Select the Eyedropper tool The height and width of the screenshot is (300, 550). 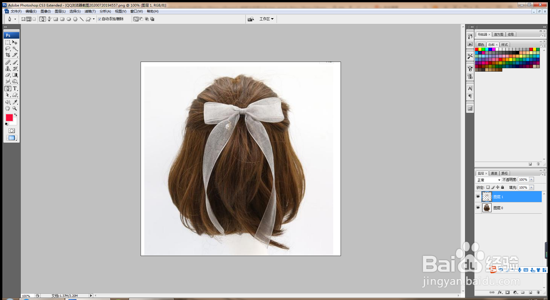coord(15,102)
